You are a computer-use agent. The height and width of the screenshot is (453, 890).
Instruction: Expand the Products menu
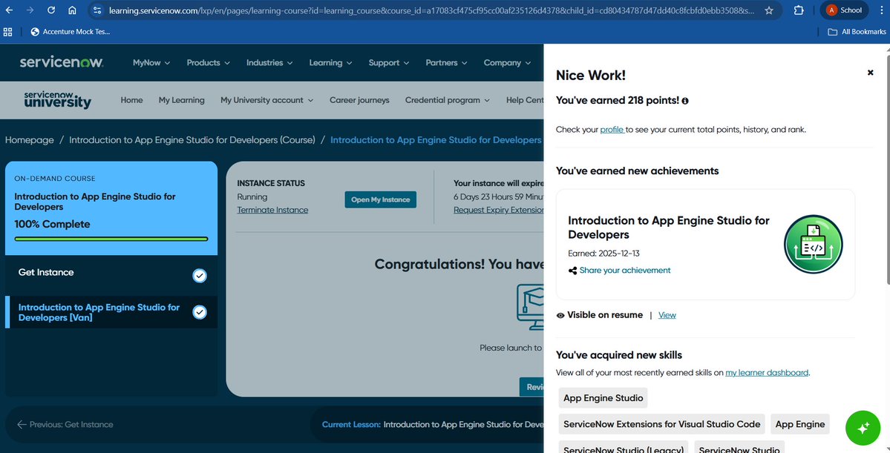(209, 62)
